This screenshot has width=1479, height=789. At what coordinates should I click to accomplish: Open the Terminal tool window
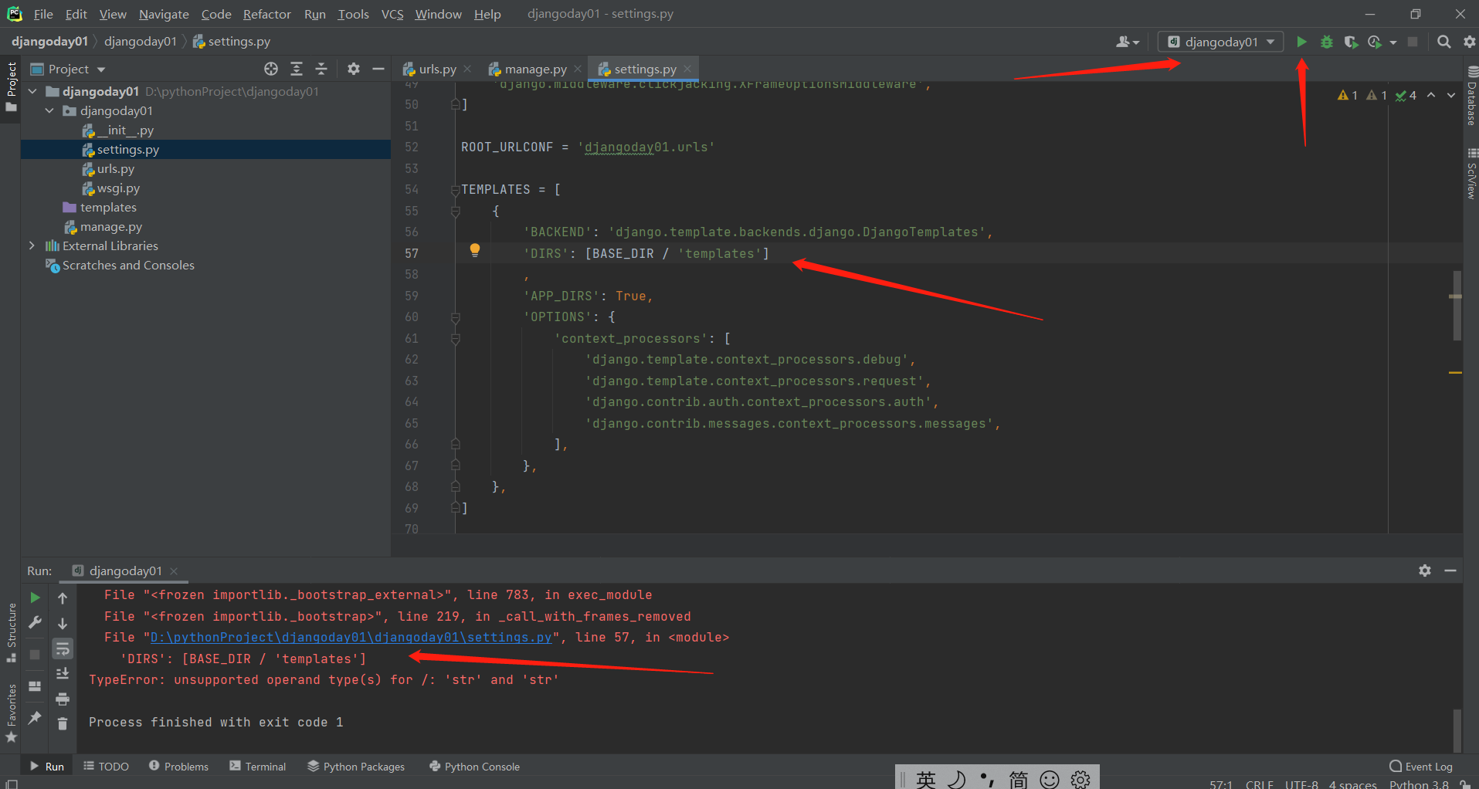pyautogui.click(x=258, y=767)
